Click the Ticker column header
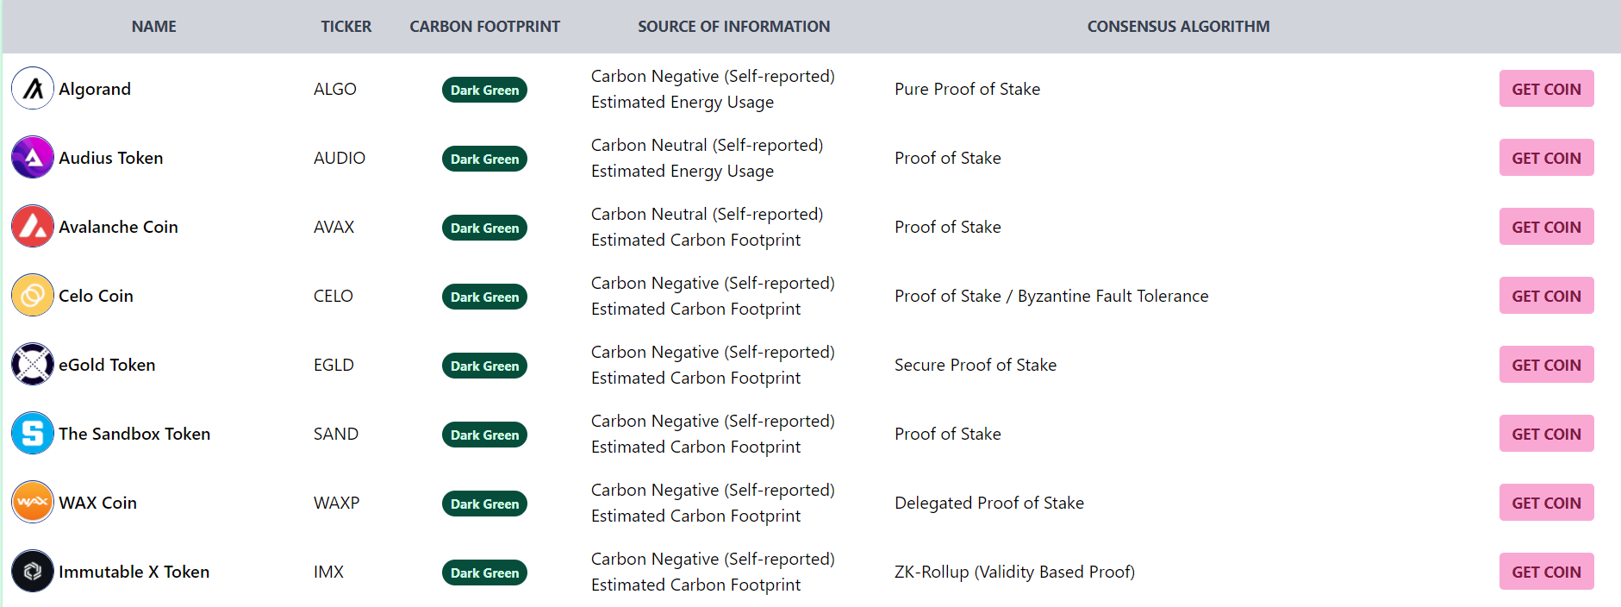 click(x=346, y=27)
